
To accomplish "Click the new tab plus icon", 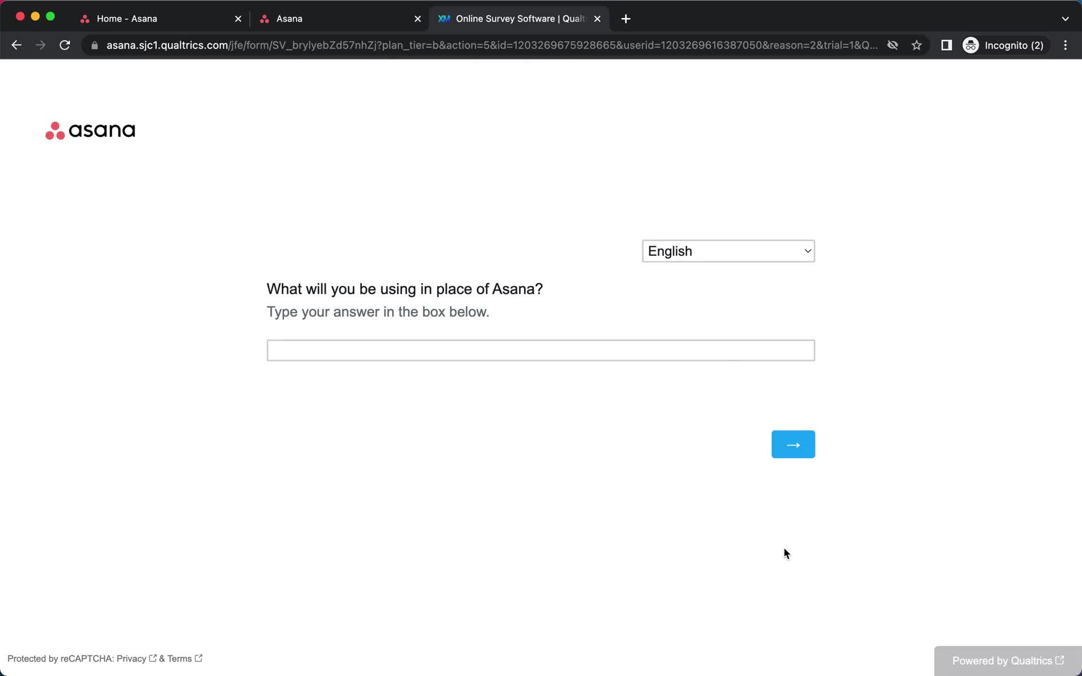I will pos(626,18).
